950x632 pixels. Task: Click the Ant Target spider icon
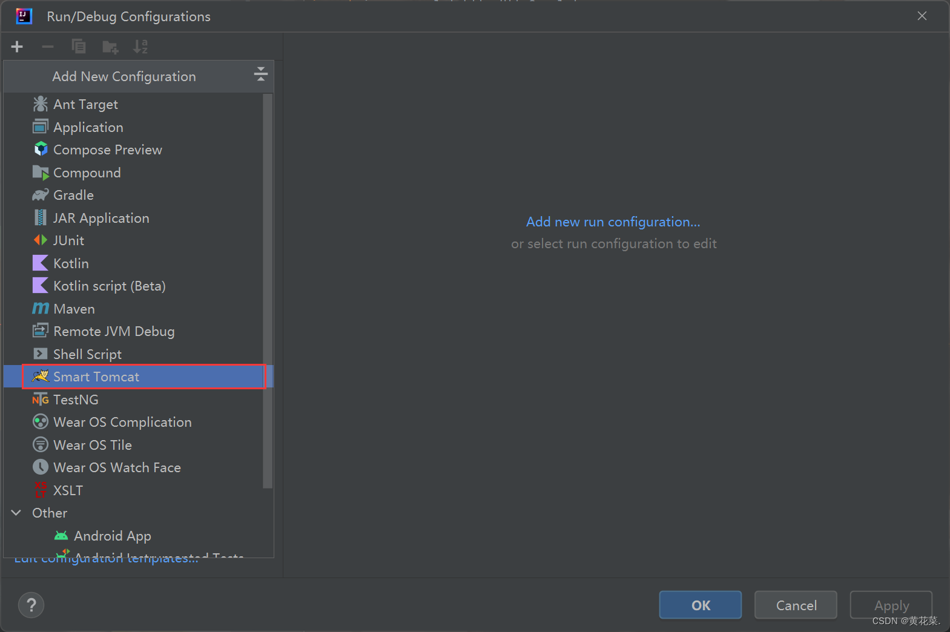(41, 104)
